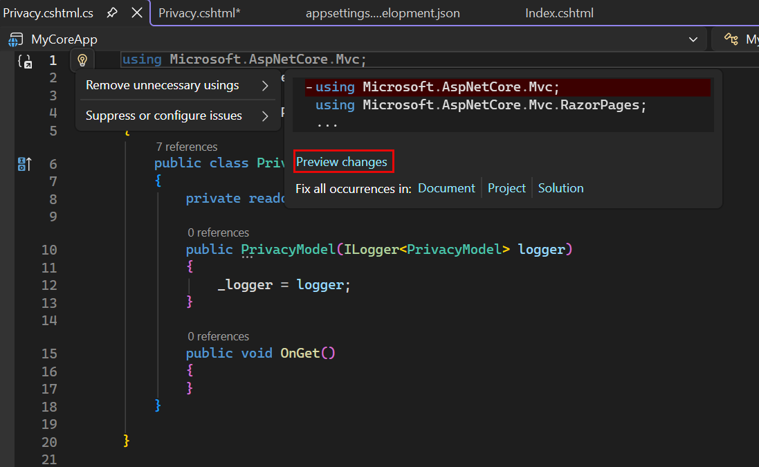Click the red minus marker in the preview diff
Viewport: 759px width, 467px height.
point(309,86)
